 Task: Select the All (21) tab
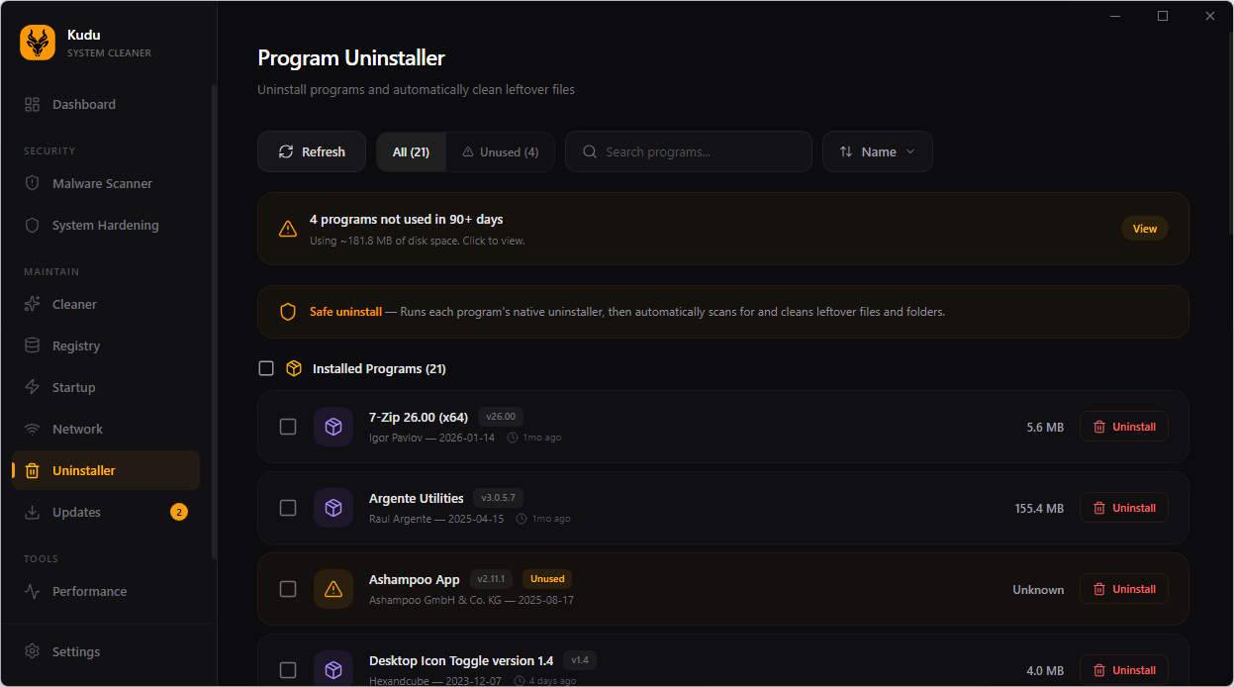tap(411, 151)
